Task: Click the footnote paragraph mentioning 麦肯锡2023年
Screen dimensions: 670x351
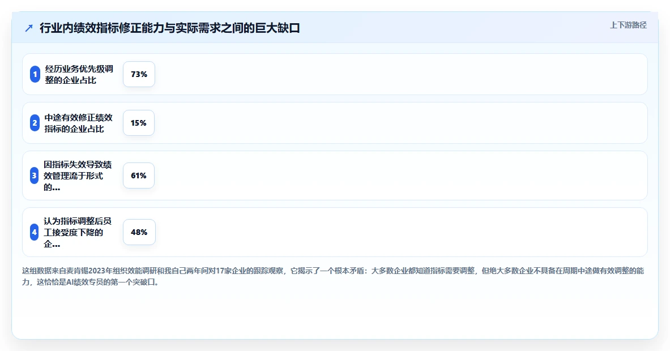Action: pos(333,276)
